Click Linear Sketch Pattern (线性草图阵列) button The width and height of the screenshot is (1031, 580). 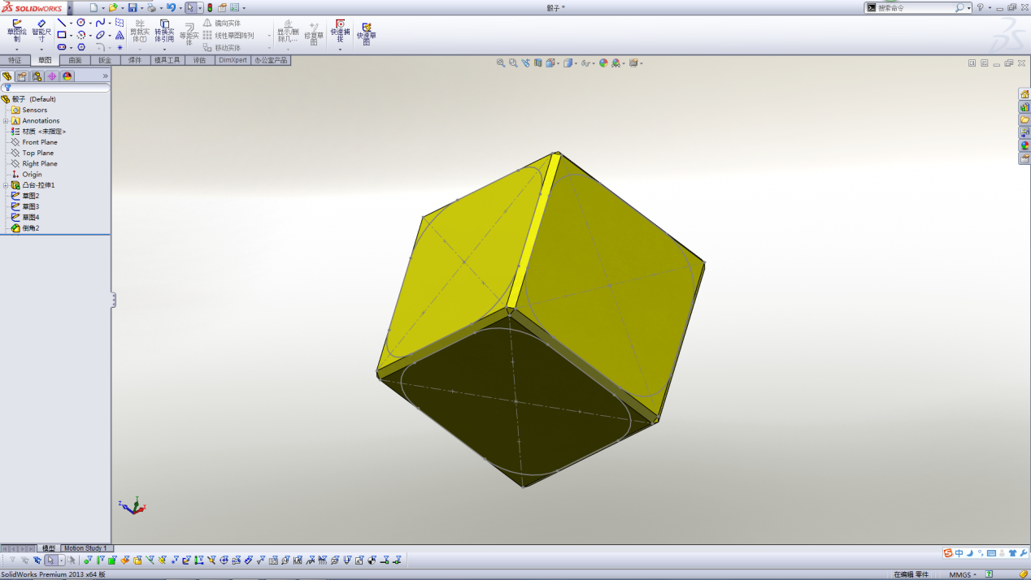(x=228, y=36)
